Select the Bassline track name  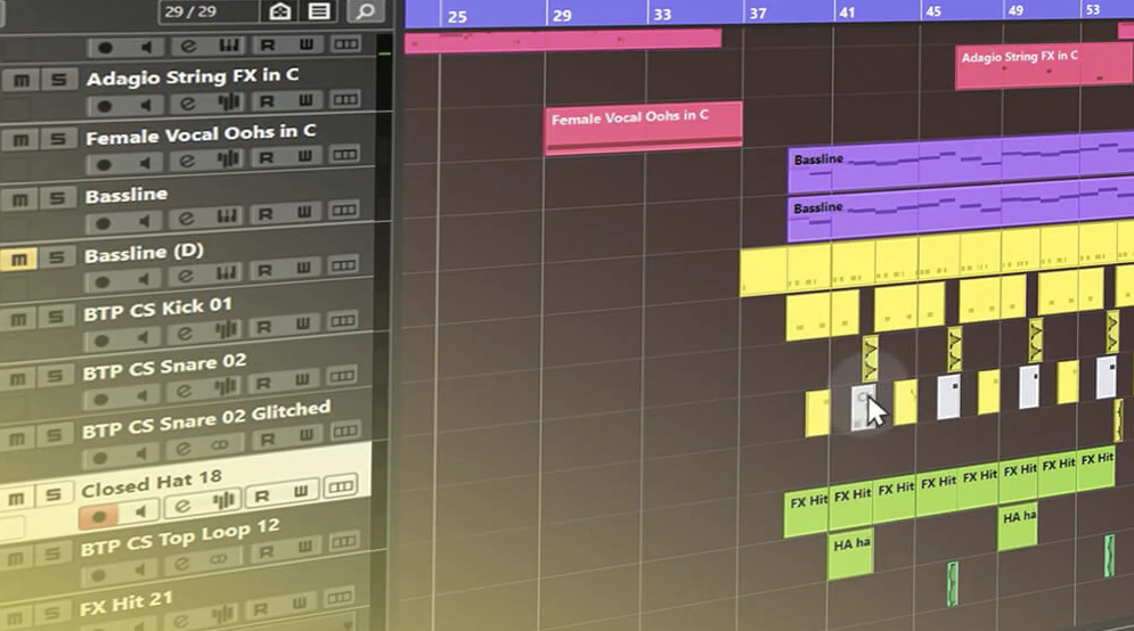pos(126,195)
